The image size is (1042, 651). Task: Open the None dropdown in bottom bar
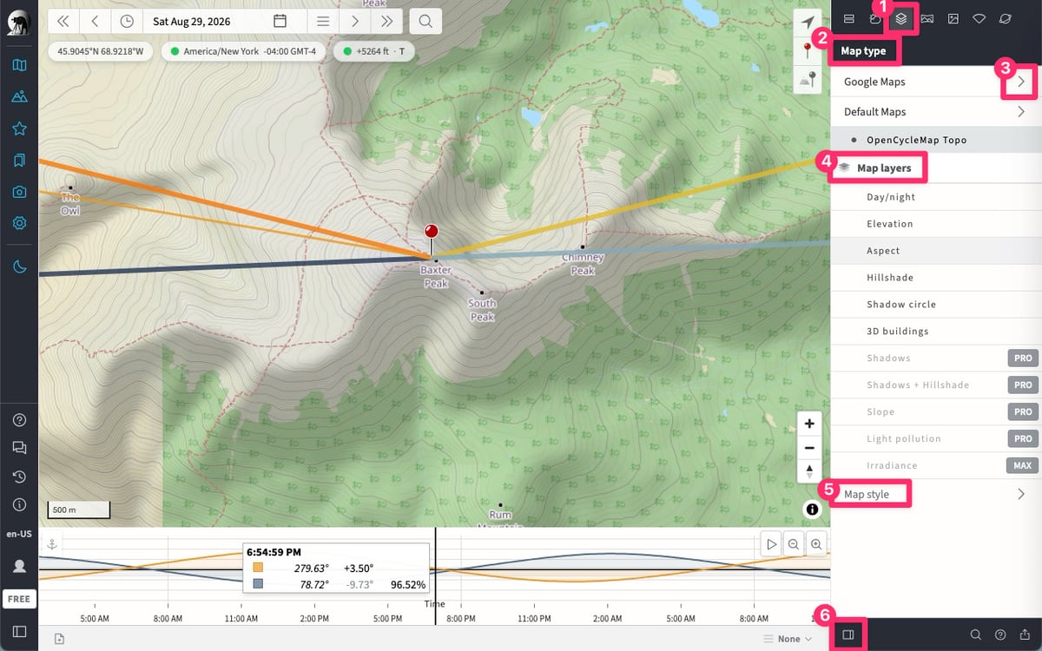pos(788,639)
